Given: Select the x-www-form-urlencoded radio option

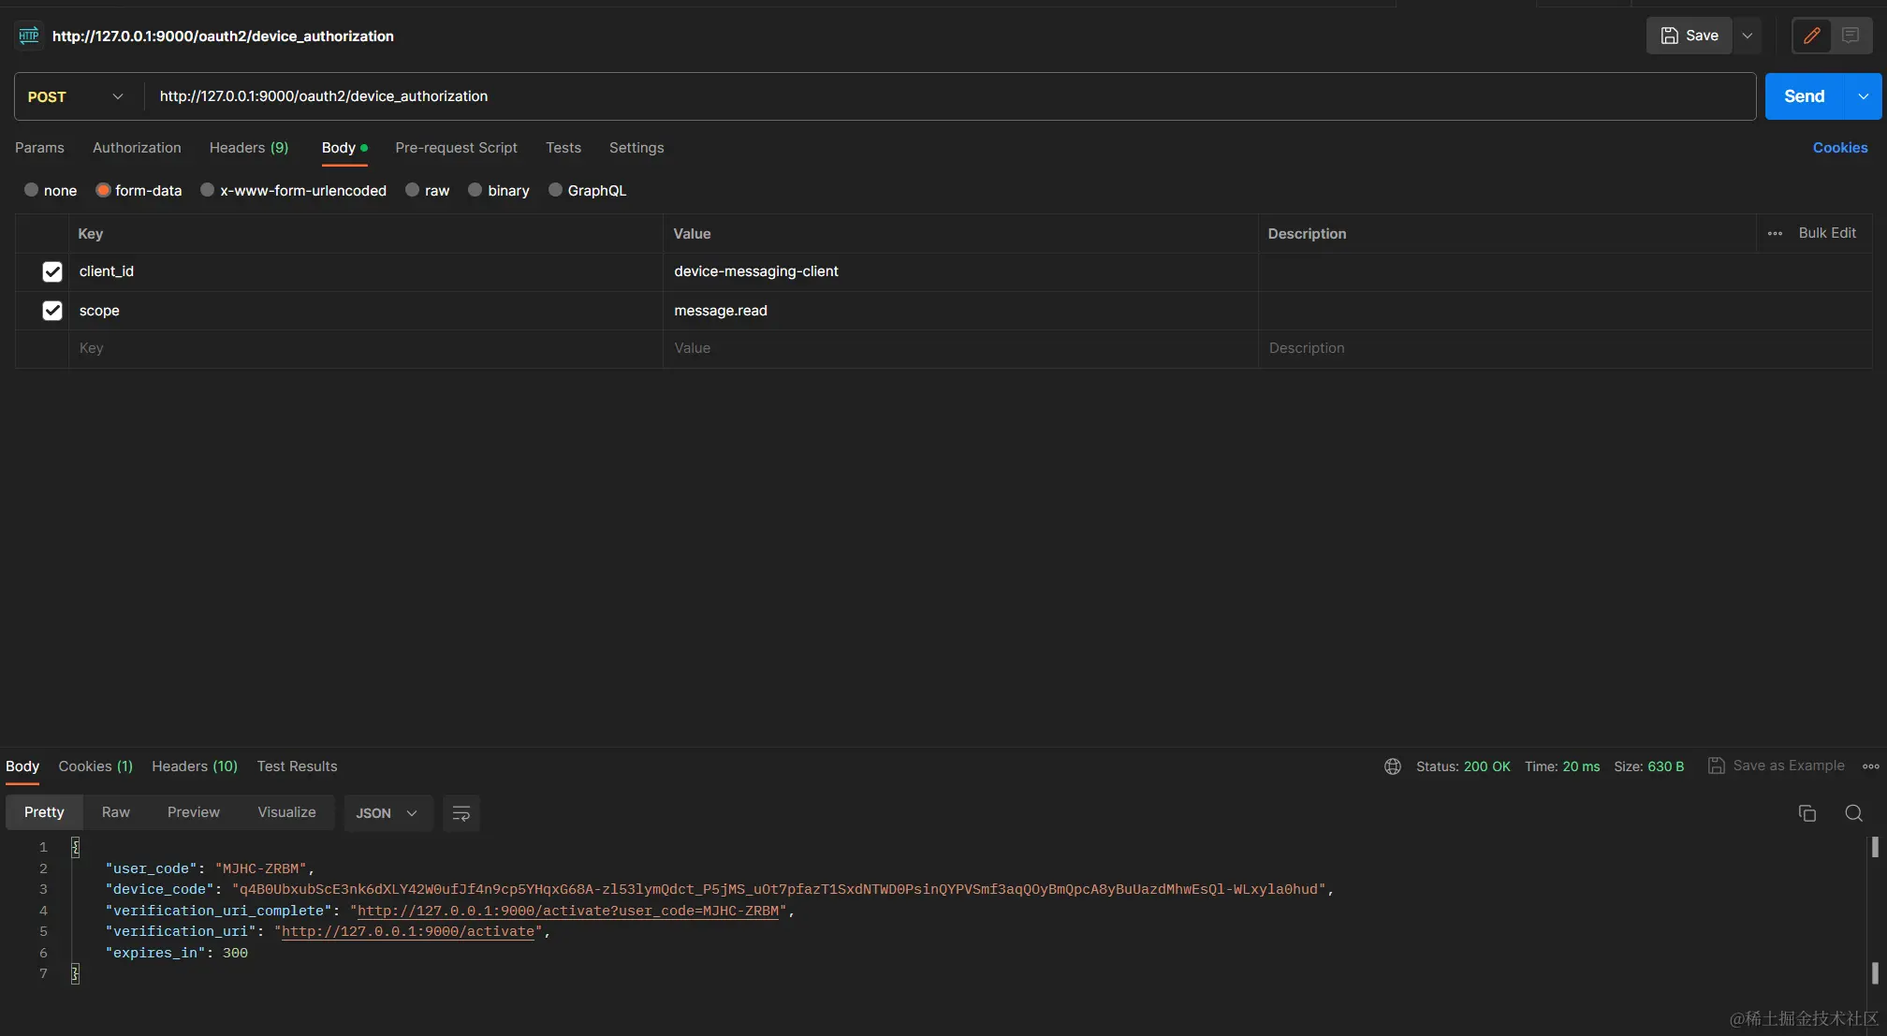Looking at the screenshot, I should pos(208,190).
